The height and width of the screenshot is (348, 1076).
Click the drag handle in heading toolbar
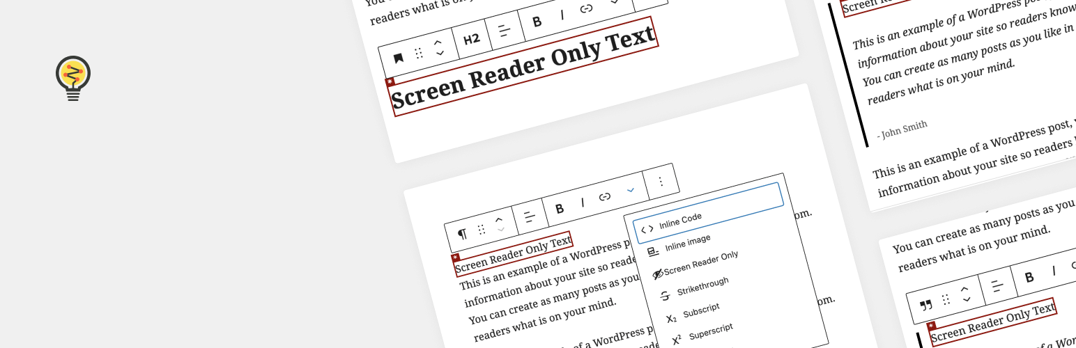(x=419, y=54)
